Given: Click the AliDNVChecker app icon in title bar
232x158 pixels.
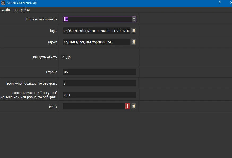Looking at the screenshot, I should (x=3, y=3).
